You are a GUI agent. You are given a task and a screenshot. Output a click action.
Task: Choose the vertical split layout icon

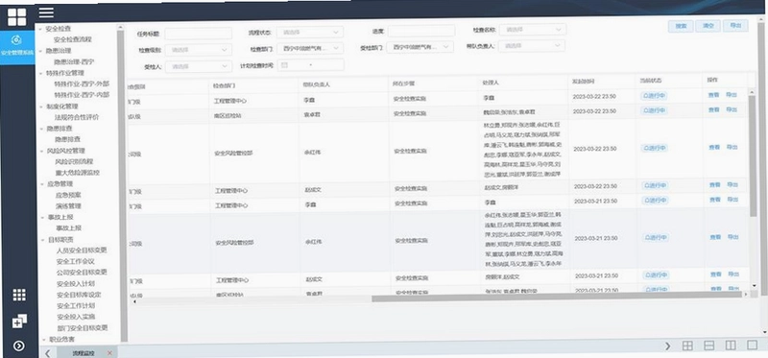[731, 346]
